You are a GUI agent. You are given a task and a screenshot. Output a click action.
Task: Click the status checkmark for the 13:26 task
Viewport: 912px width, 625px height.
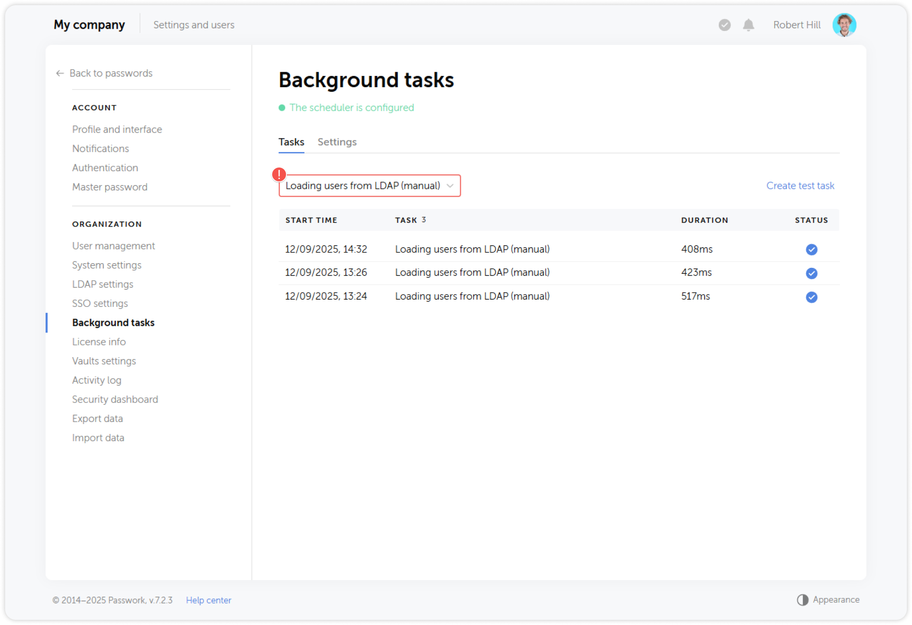(811, 273)
